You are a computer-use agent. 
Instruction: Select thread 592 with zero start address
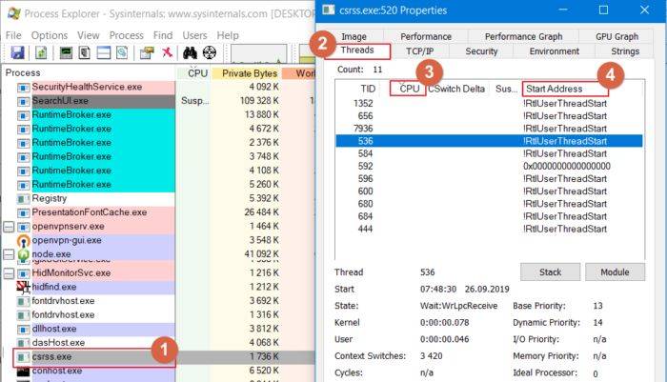coord(489,167)
